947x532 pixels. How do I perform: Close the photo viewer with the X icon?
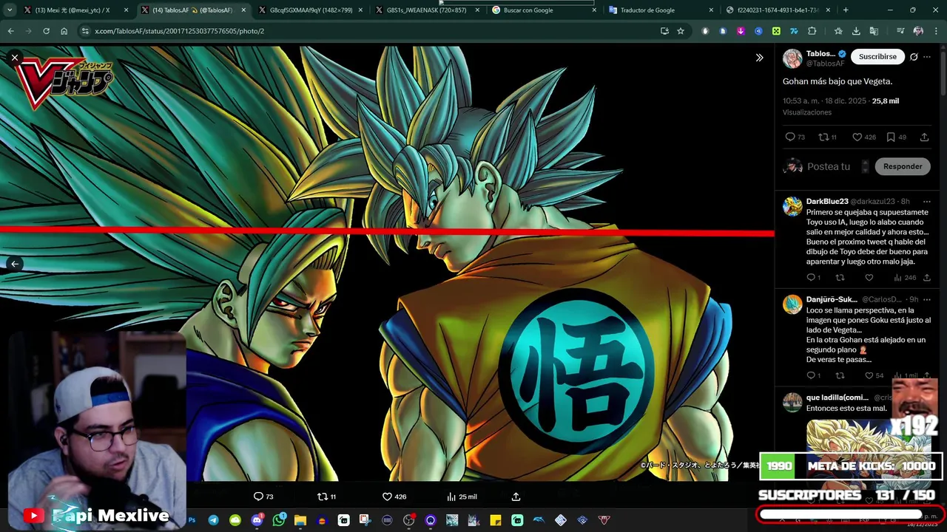14,57
